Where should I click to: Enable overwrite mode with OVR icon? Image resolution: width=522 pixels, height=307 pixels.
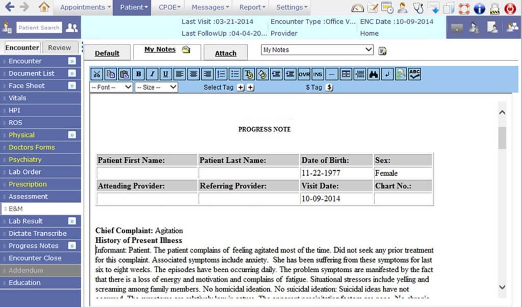pos(303,74)
